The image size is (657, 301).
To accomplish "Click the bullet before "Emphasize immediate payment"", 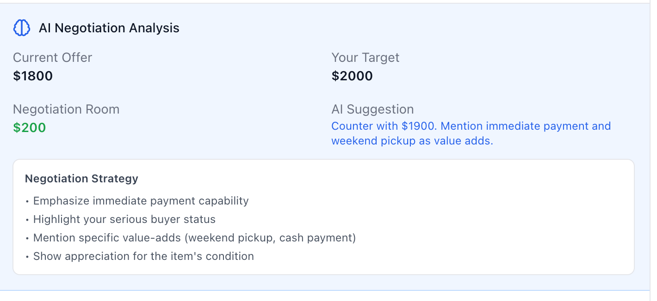I will [28, 201].
